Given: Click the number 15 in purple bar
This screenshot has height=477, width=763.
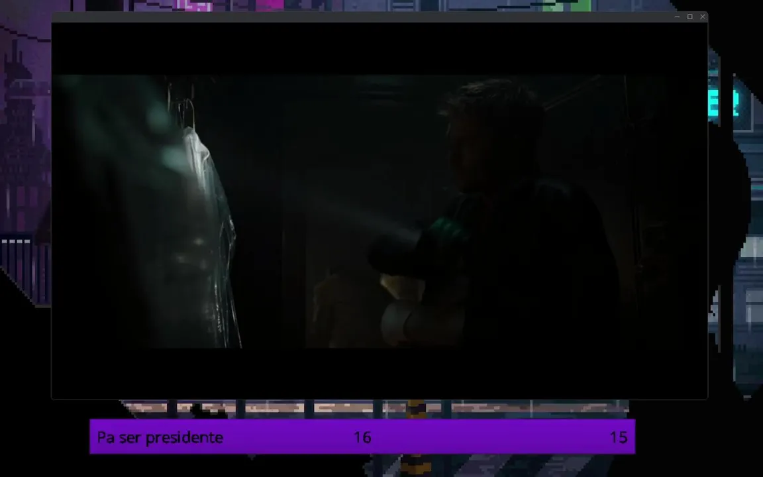Looking at the screenshot, I should pos(619,437).
